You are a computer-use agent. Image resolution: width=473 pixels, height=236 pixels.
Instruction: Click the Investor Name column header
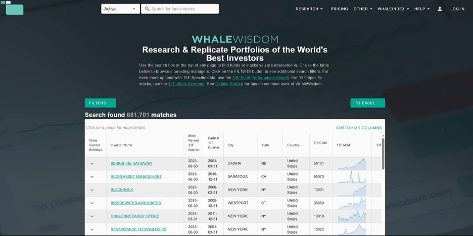pyautogui.click(x=121, y=145)
